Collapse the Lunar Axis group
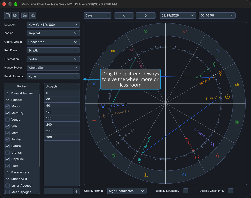Viewport: 251px width, 198px height. (x=7, y=179)
